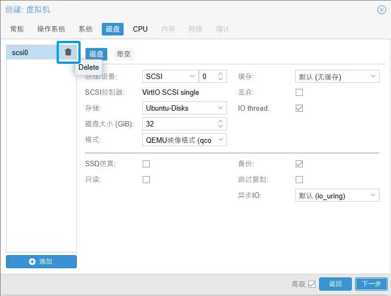
Task: Decrease the device number stepper
Action: [221, 78]
